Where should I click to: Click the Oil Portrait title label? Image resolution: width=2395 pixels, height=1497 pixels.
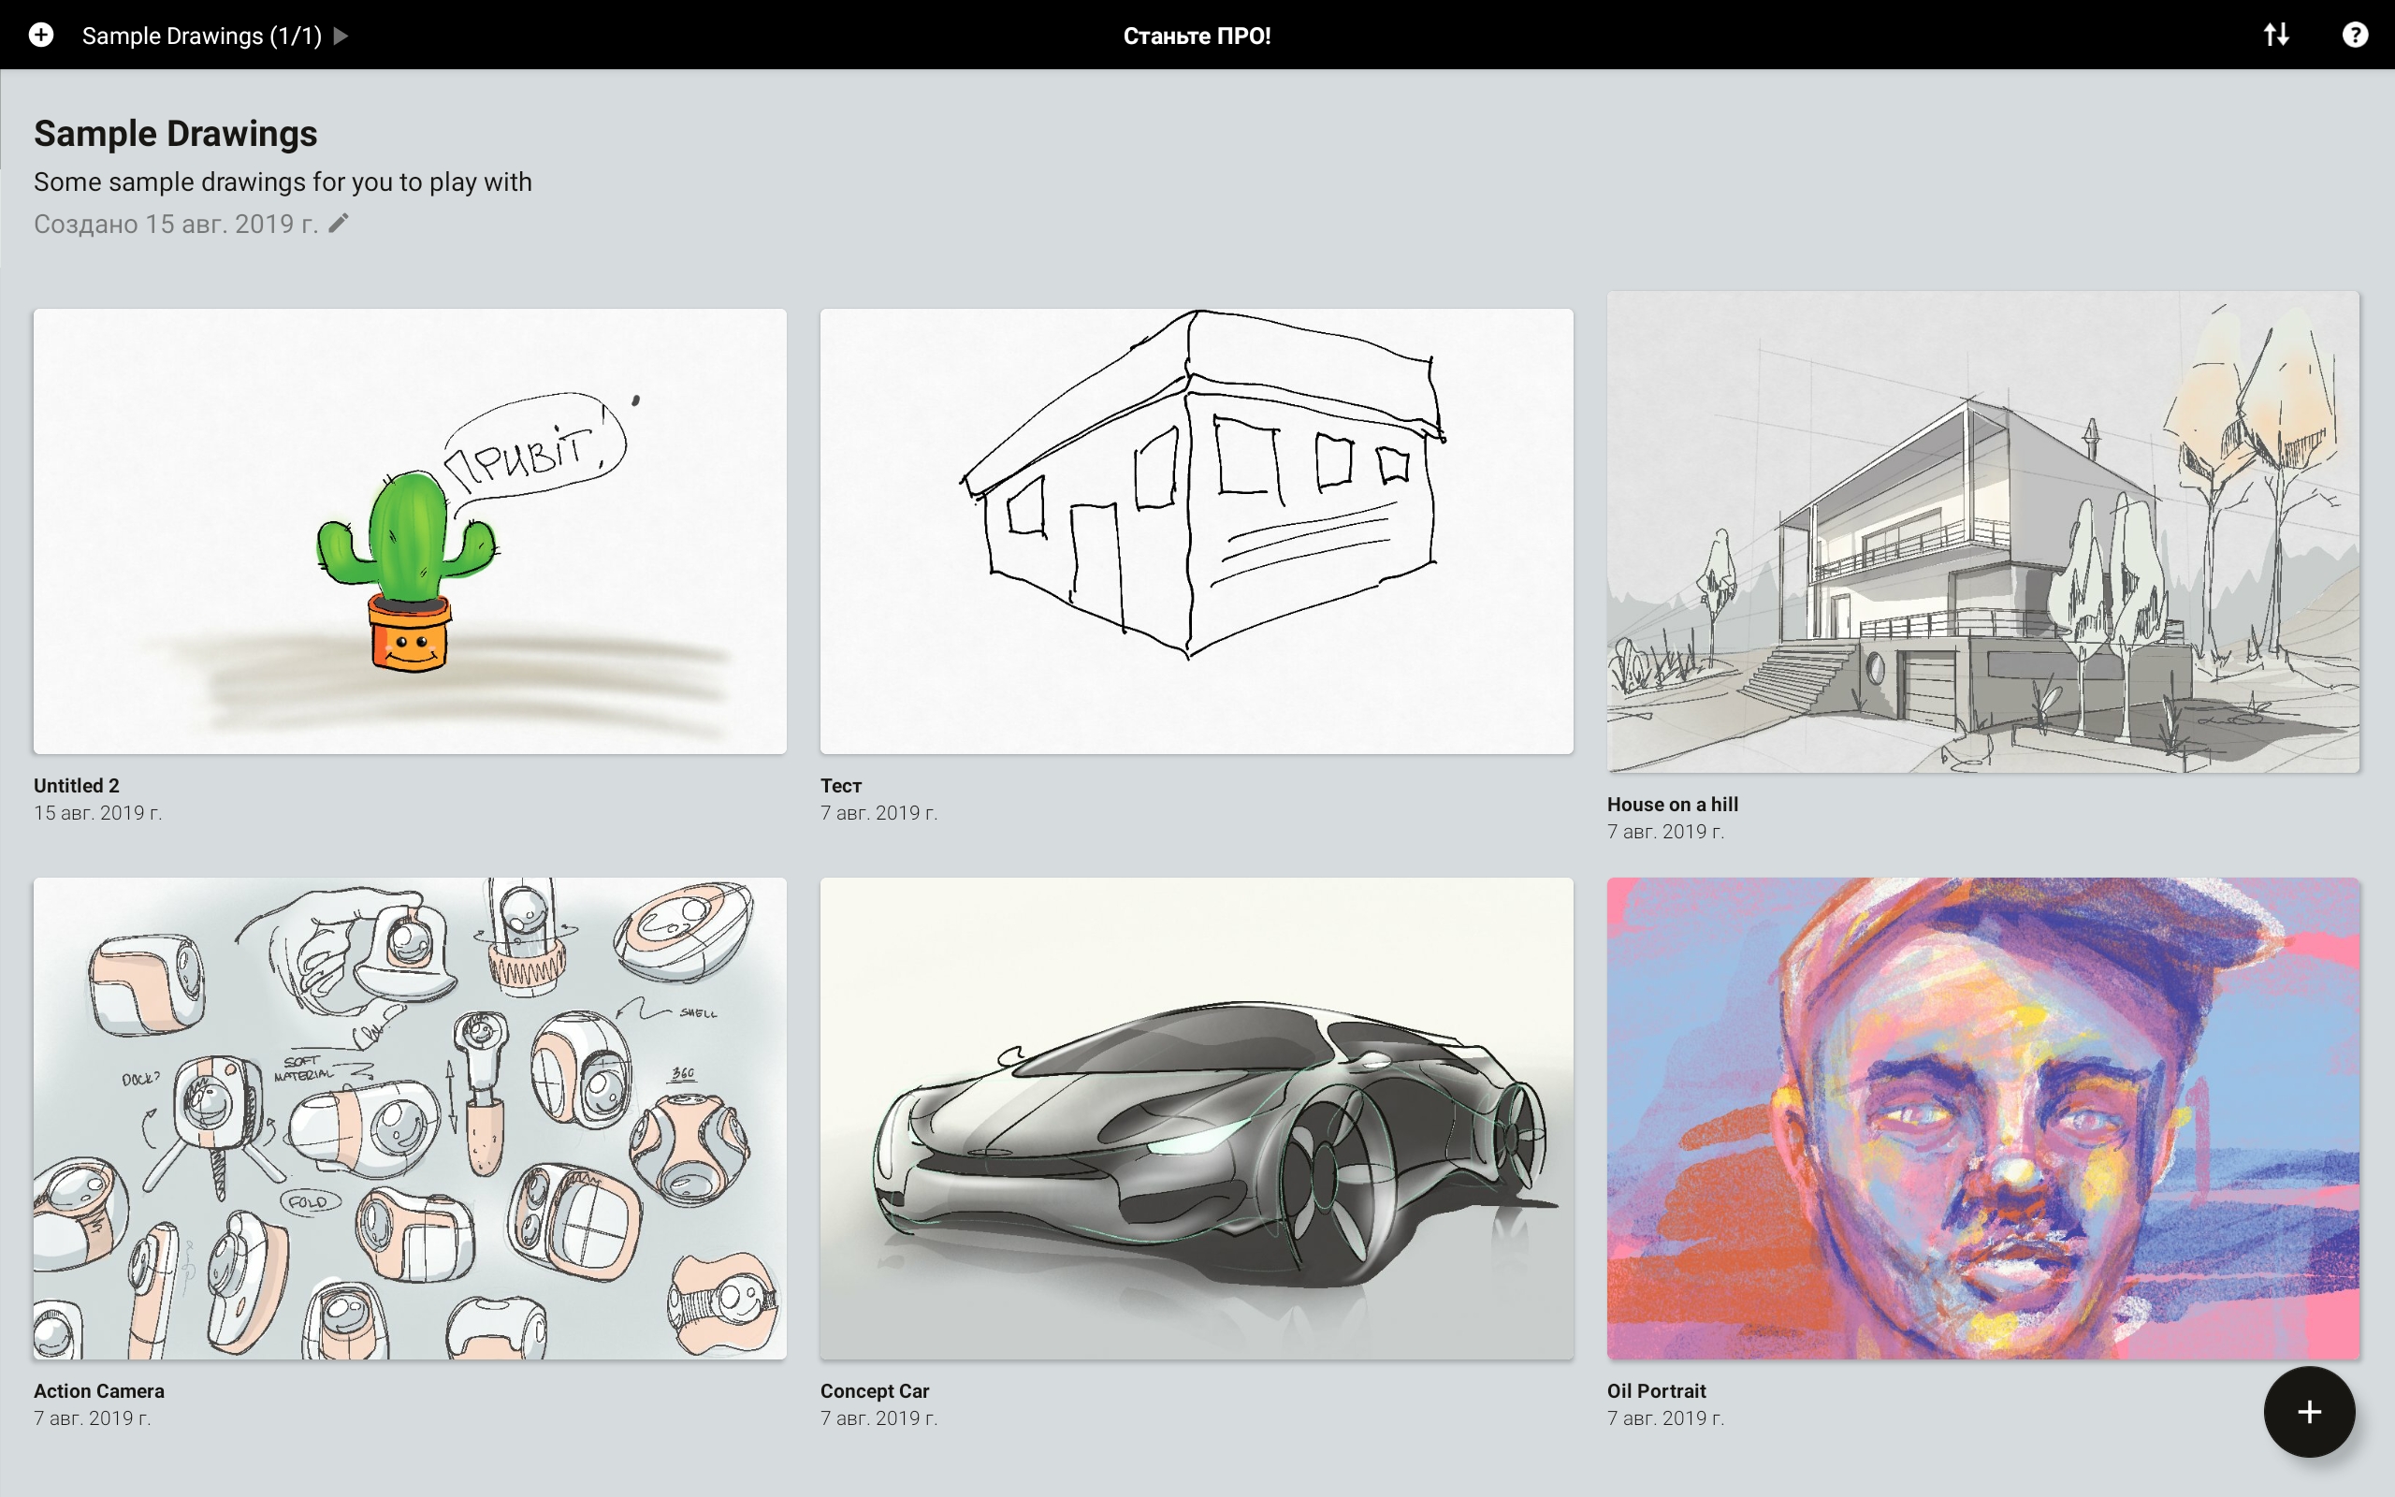1656,1390
